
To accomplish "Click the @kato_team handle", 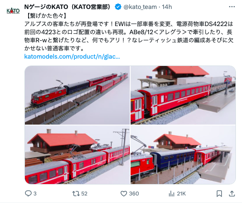I will [140, 7].
